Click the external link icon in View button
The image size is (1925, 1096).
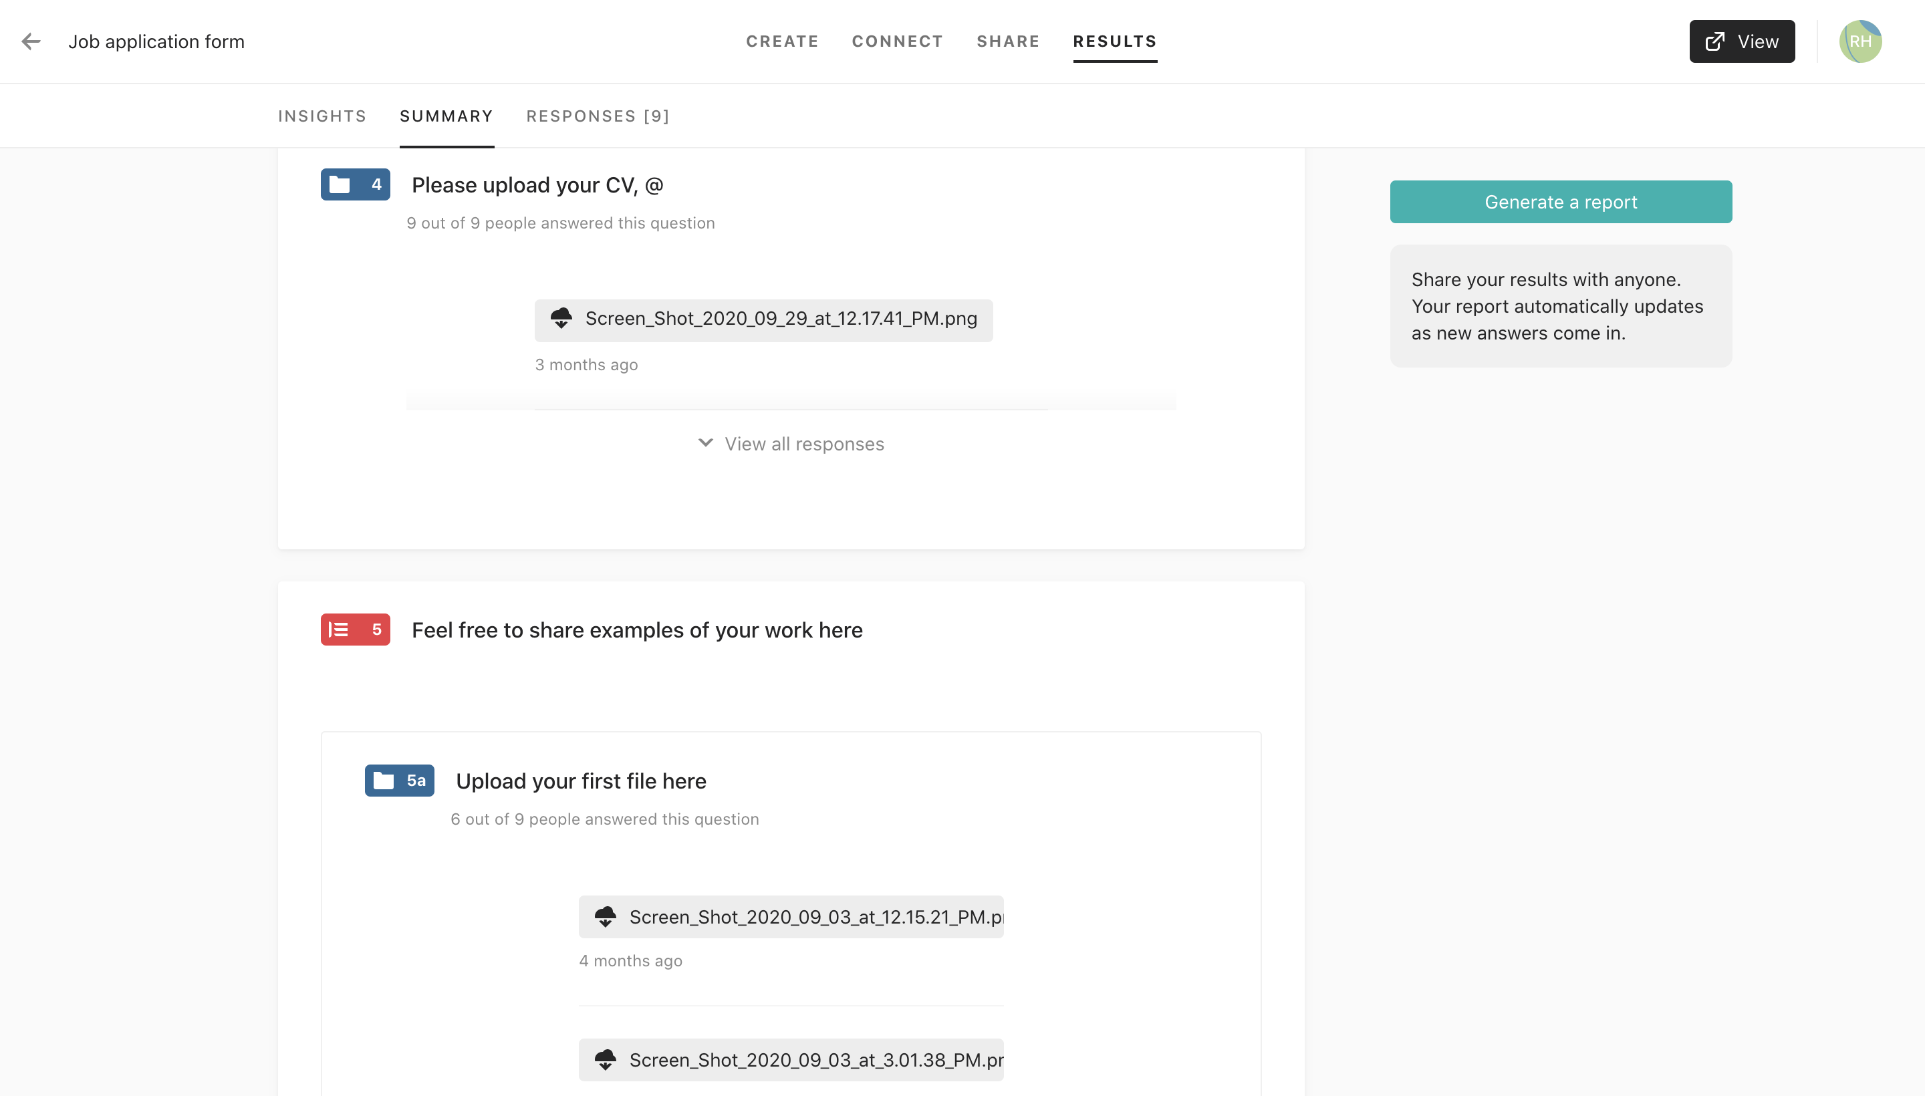[1715, 41]
